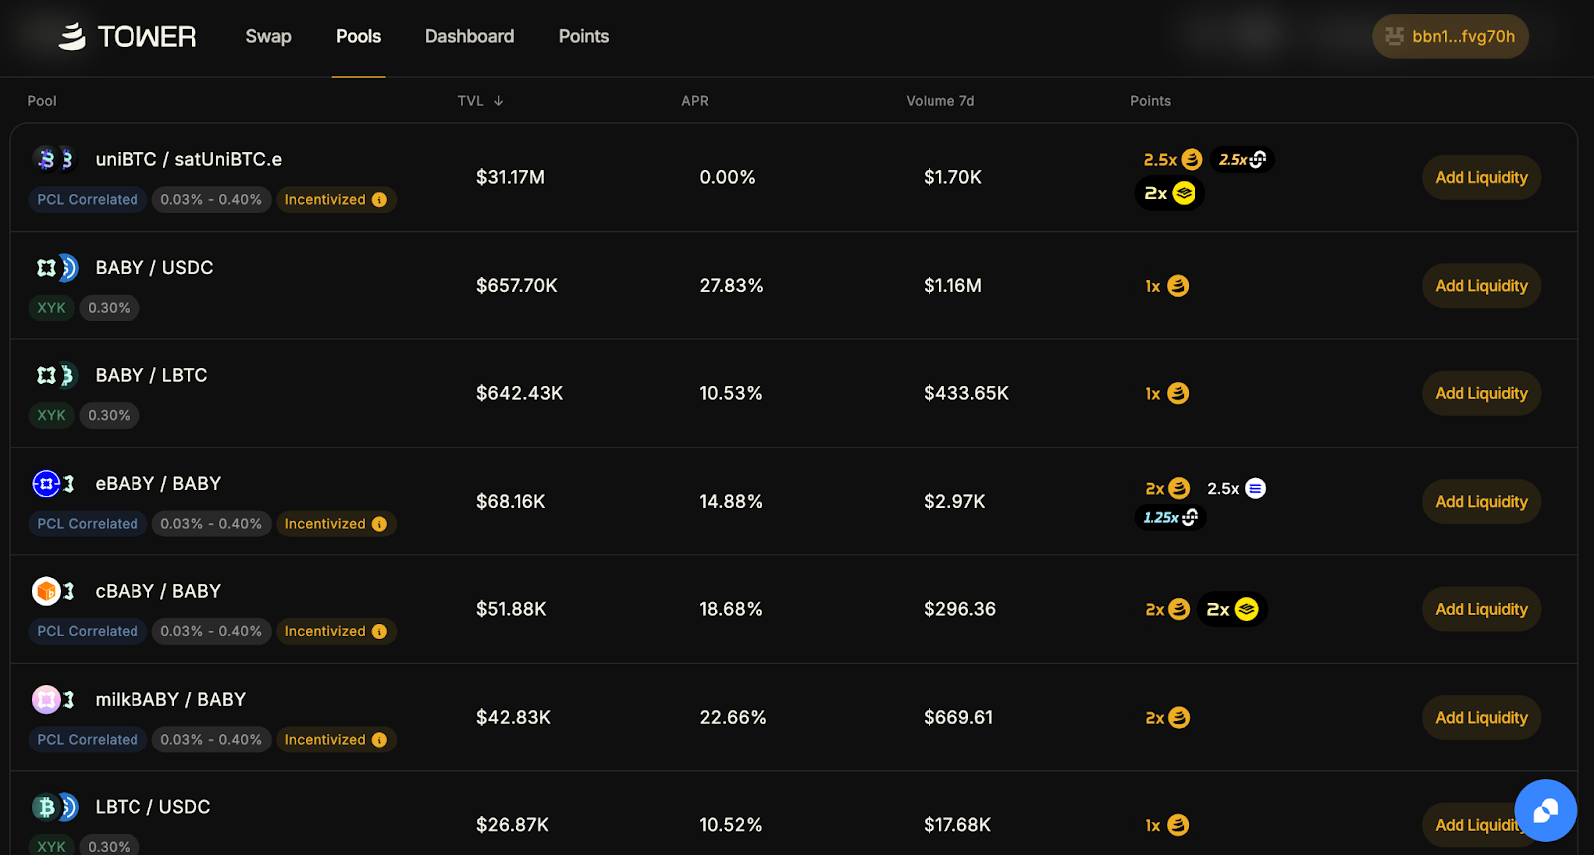Click Incentivized info icon on uniBTC pool
The height and width of the screenshot is (855, 1594).
coord(379,200)
